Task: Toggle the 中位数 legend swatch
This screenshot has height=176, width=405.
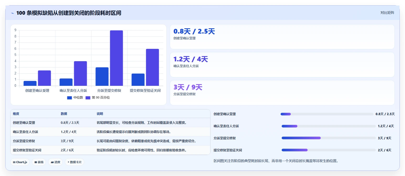Action: [70, 98]
